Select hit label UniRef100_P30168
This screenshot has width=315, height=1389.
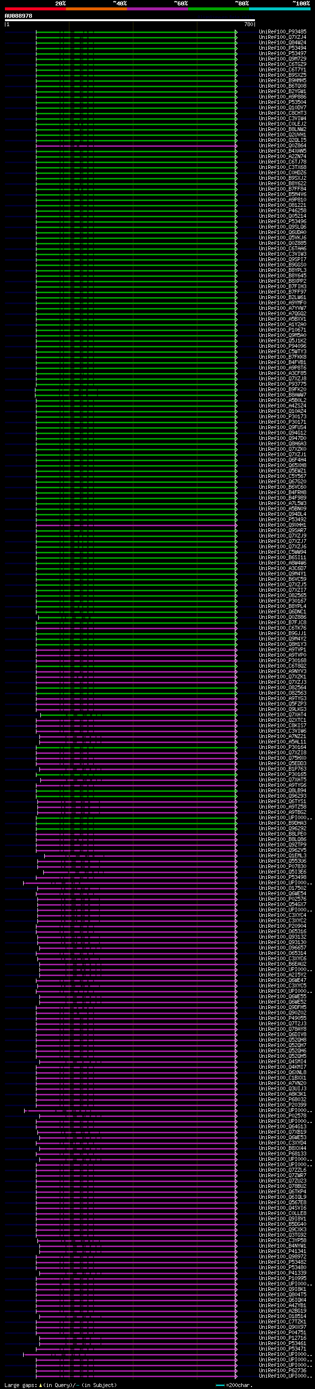(x=283, y=661)
